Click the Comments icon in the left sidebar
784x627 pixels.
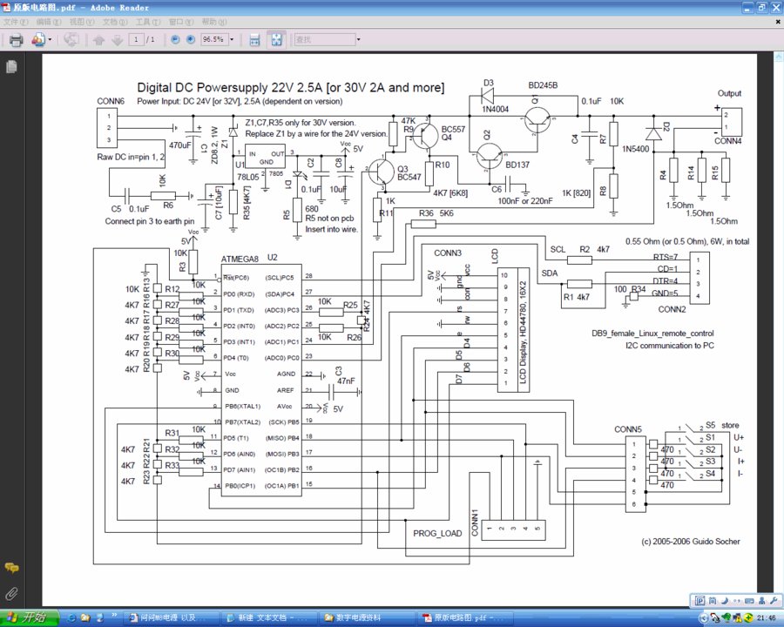pyautogui.click(x=11, y=567)
